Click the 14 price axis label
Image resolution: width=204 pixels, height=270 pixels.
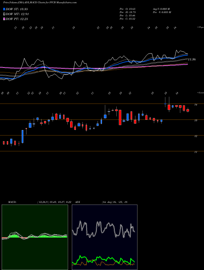195,104
